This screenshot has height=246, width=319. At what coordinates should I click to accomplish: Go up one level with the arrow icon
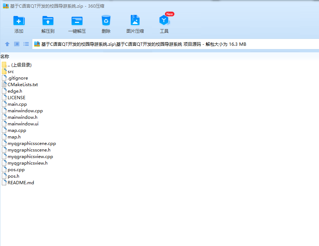point(7,44)
